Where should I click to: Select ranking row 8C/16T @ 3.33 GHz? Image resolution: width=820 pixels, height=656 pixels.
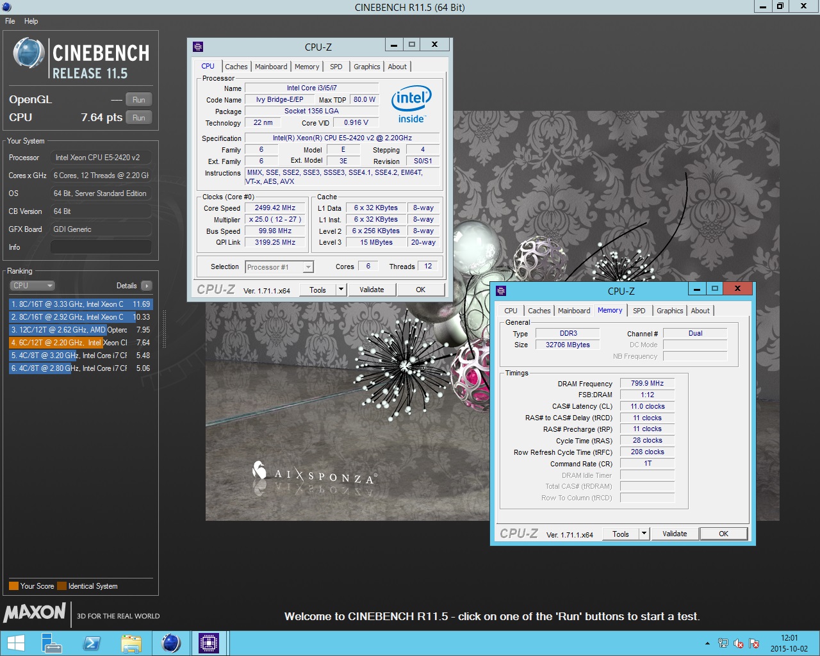(x=81, y=304)
